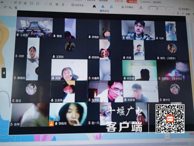Toggle the microphone of 王岳风
194x146 pixels.
tap(52, 100)
